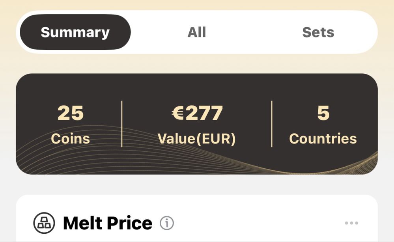The image size is (394, 242).
Task: Tap the €277 value figure
Action: pos(197,113)
